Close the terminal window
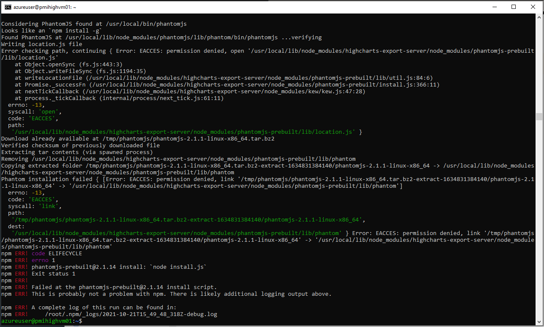 pos(533,7)
